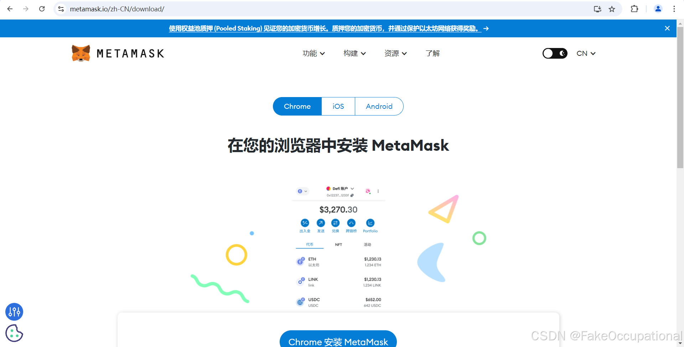Image resolution: width=684 pixels, height=347 pixels.
Task: Open the Pooled Staking banner link
Action: click(x=325, y=28)
